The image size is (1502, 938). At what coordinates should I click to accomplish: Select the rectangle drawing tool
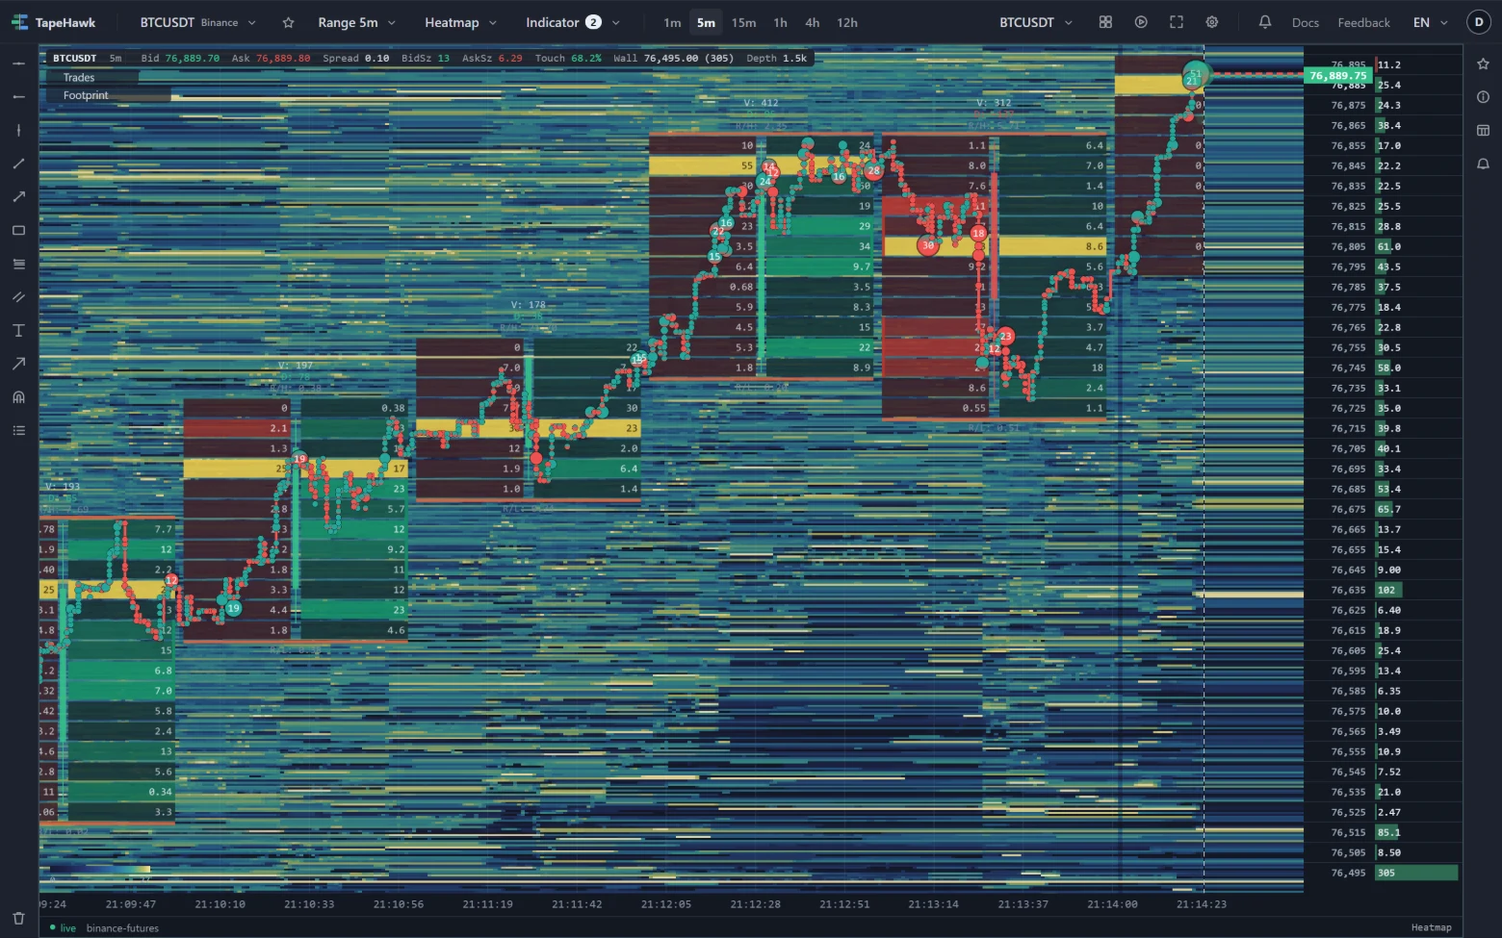click(18, 230)
